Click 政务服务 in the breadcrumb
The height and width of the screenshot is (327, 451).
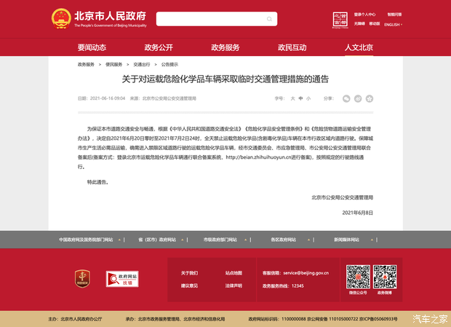[x=86, y=65]
